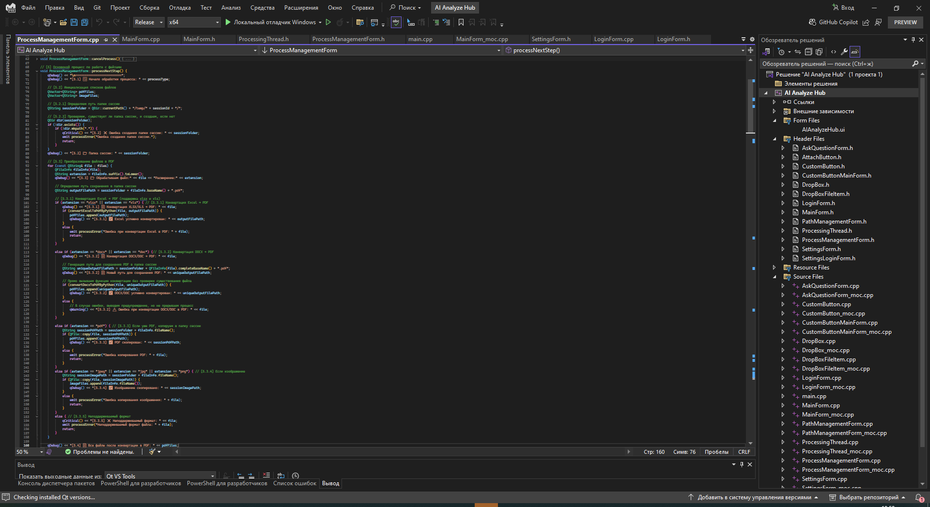
Task: Open the 50 % zoom dropdown
Action: coord(30,452)
